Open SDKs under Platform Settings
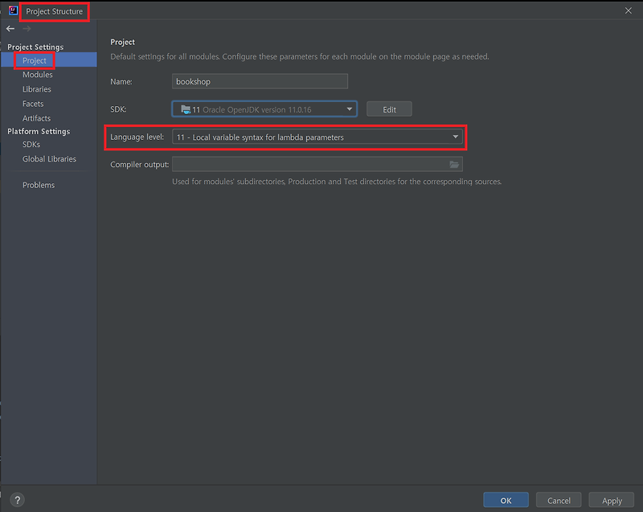 [33, 145]
